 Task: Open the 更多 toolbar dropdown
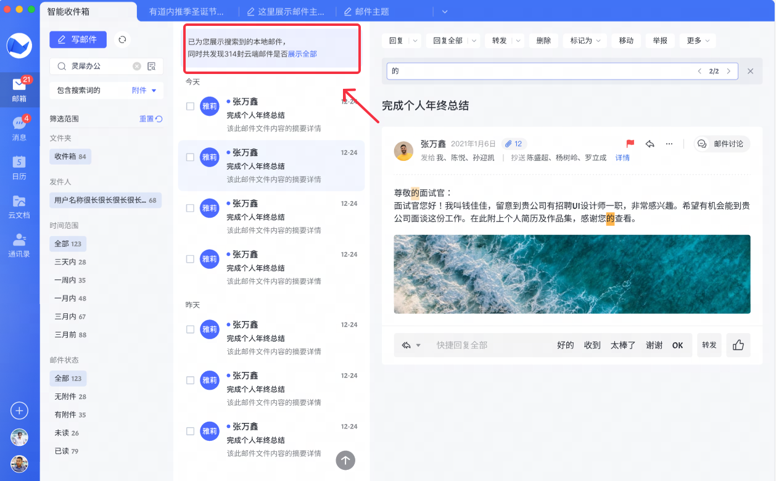click(x=698, y=41)
